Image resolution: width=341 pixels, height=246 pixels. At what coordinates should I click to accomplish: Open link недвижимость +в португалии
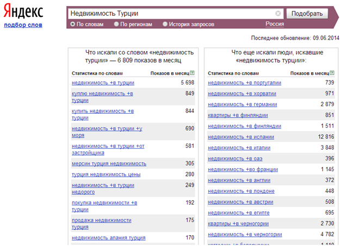coord(244,83)
